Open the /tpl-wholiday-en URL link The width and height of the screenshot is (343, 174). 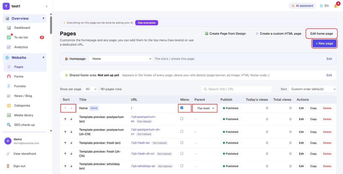[143, 166]
